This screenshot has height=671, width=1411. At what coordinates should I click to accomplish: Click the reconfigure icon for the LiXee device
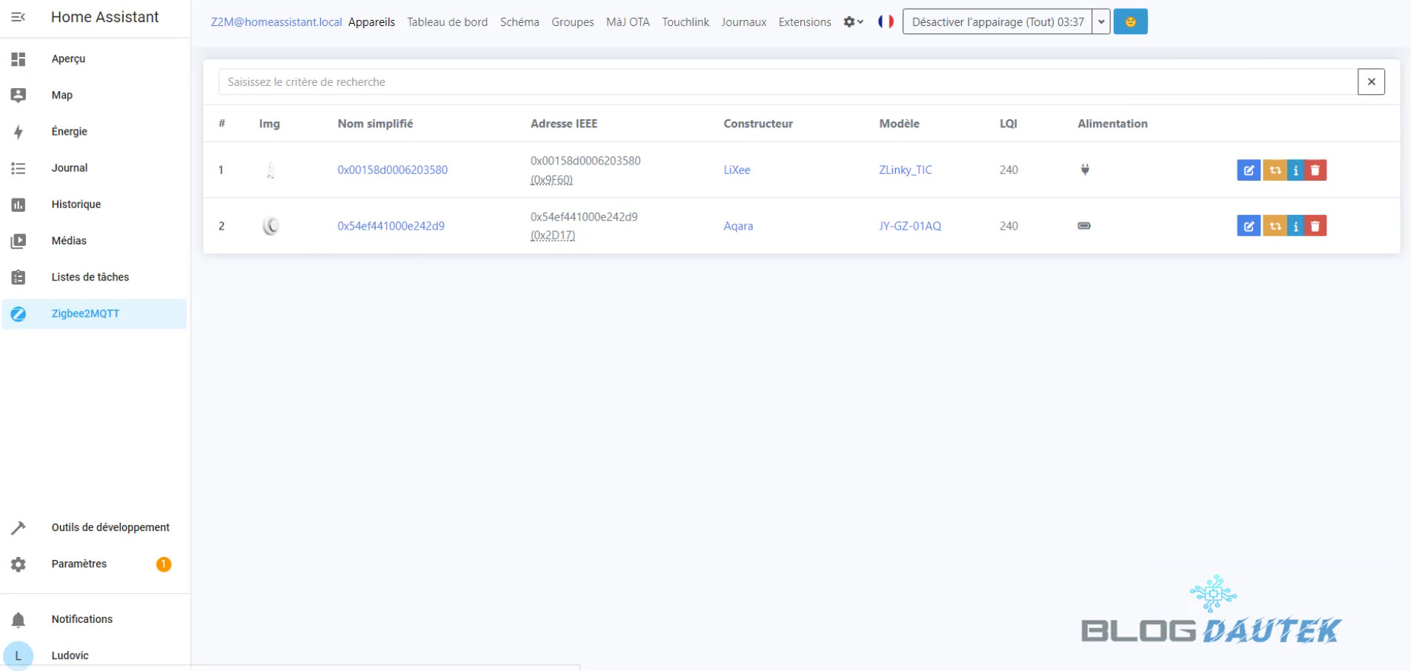pyautogui.click(x=1275, y=170)
